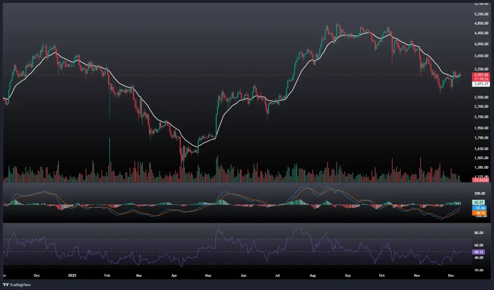
Task: Click the Apr label on time axis
Action: pyautogui.click(x=174, y=275)
